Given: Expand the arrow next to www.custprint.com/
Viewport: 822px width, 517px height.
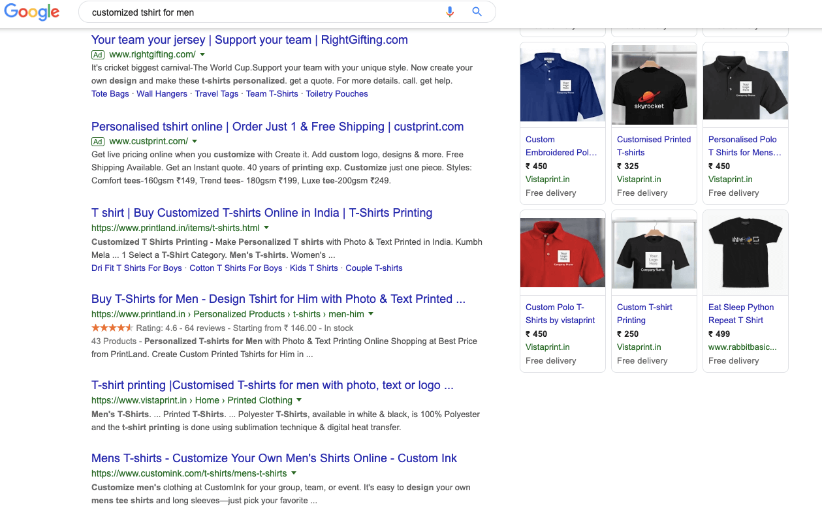Looking at the screenshot, I should [x=195, y=142].
